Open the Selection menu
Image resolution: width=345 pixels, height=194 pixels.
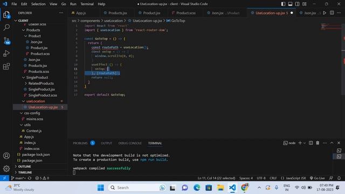point(38,4)
